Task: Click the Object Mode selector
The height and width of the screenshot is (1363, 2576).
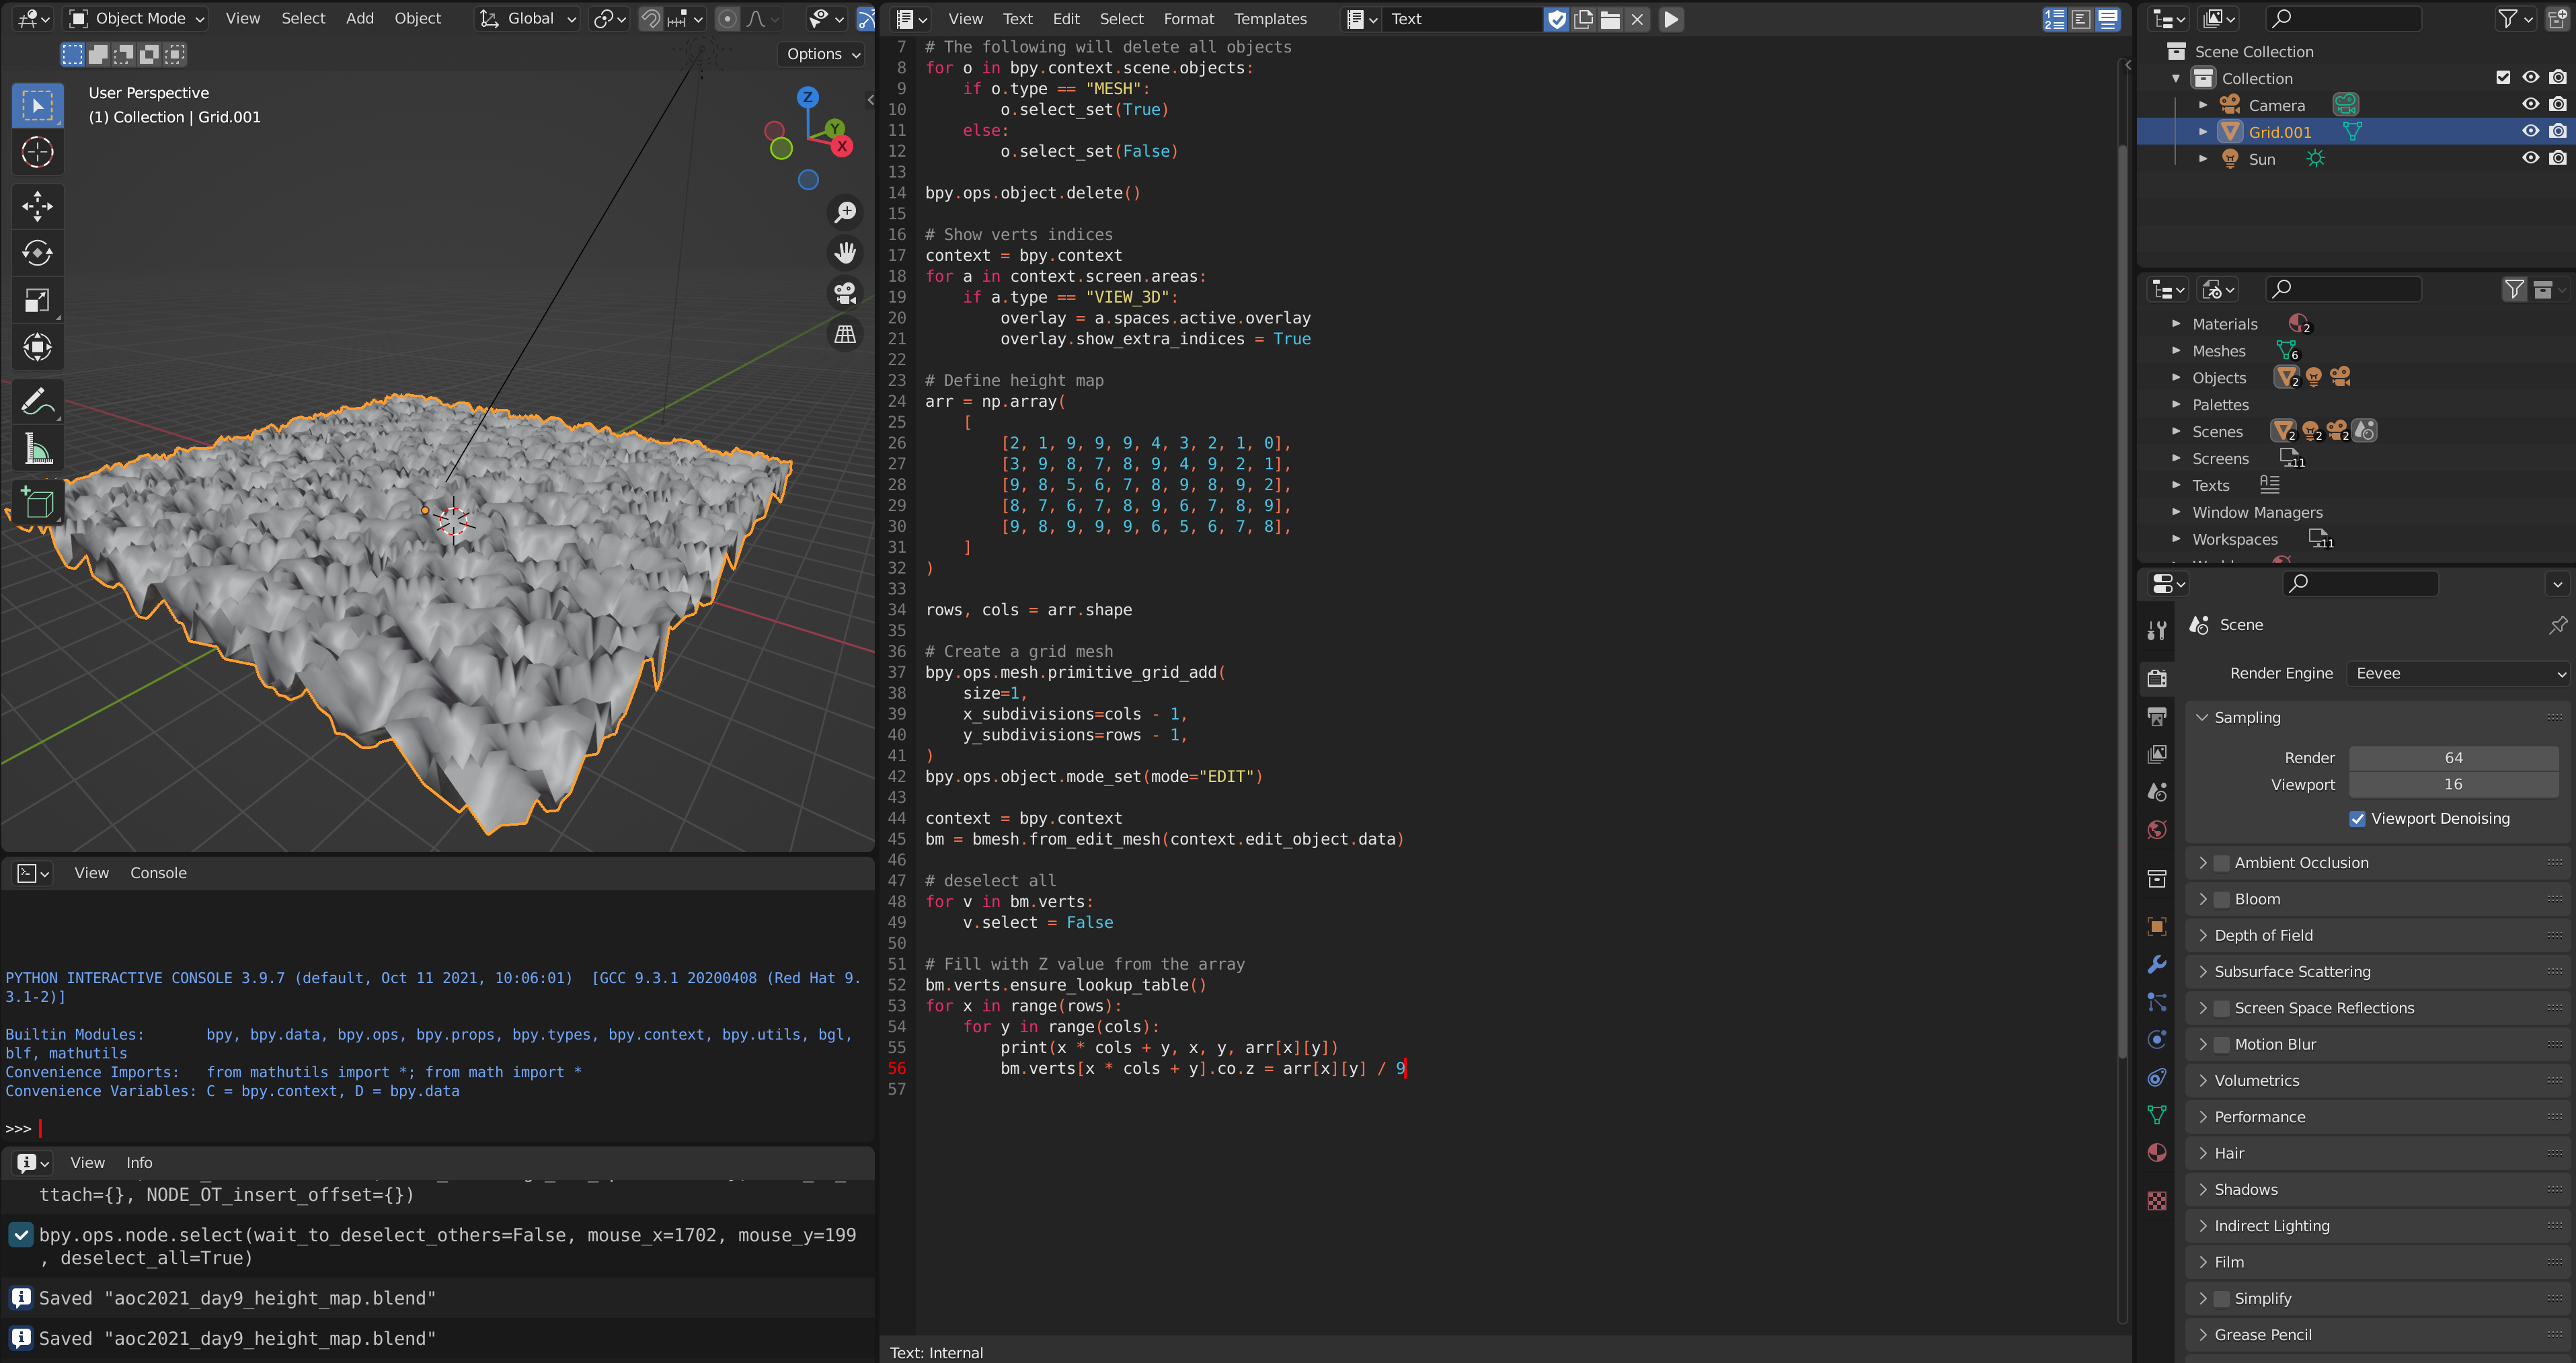Action: point(135,18)
